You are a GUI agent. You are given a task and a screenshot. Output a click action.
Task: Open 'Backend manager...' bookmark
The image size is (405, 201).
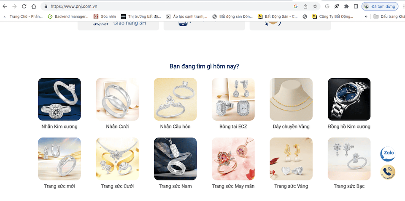(x=68, y=16)
